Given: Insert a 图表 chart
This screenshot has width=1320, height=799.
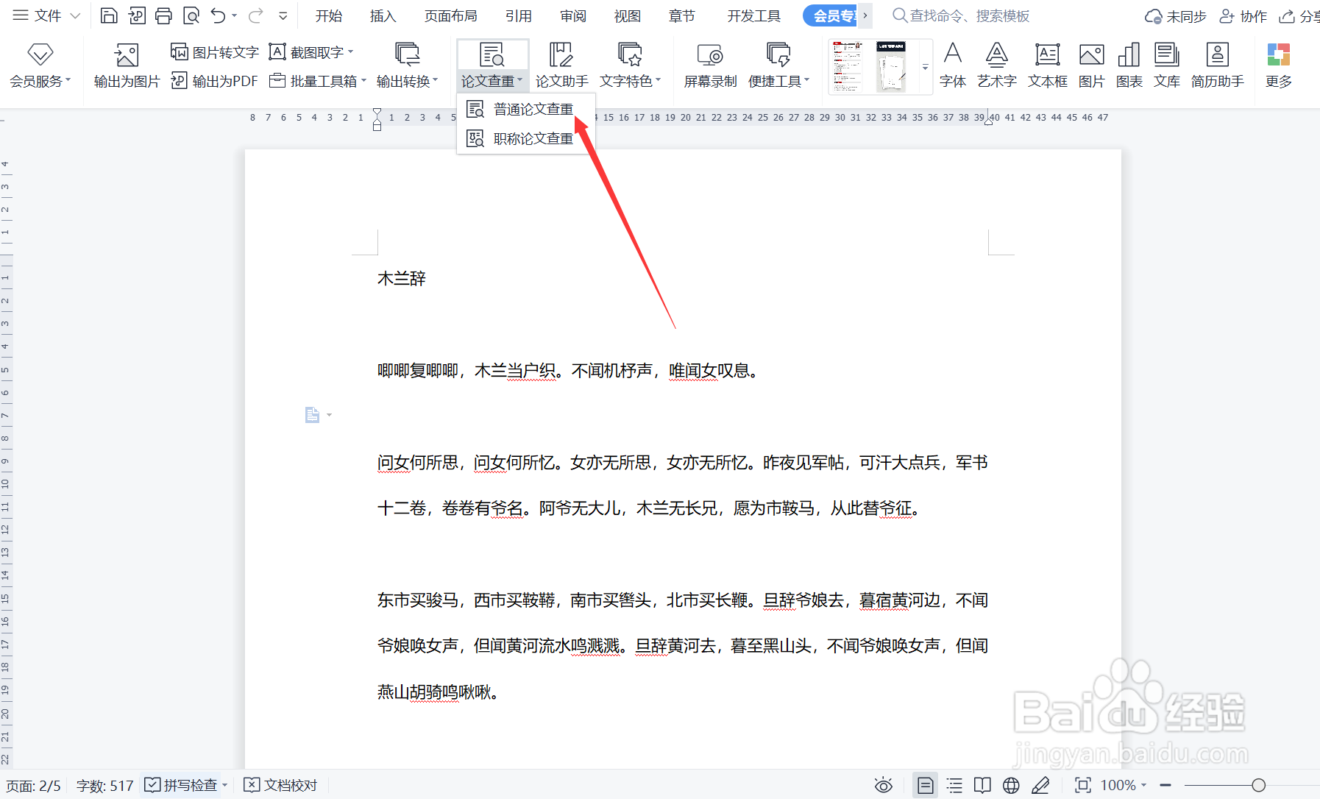Looking at the screenshot, I should click(x=1128, y=65).
